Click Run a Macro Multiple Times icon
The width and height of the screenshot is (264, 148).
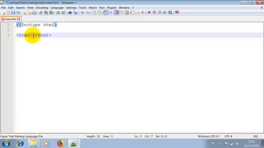click(165, 13)
